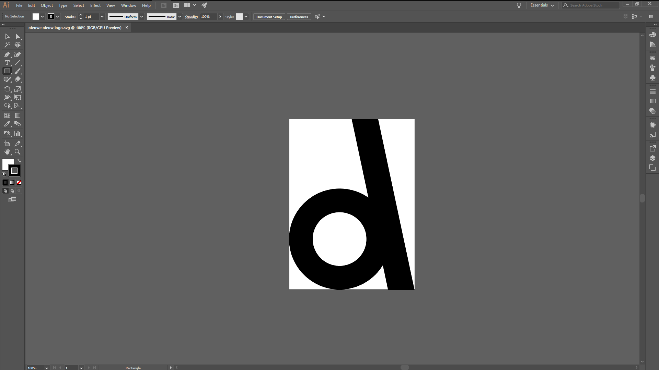
Task: Select the Magic Wand tool
Action: point(7,45)
